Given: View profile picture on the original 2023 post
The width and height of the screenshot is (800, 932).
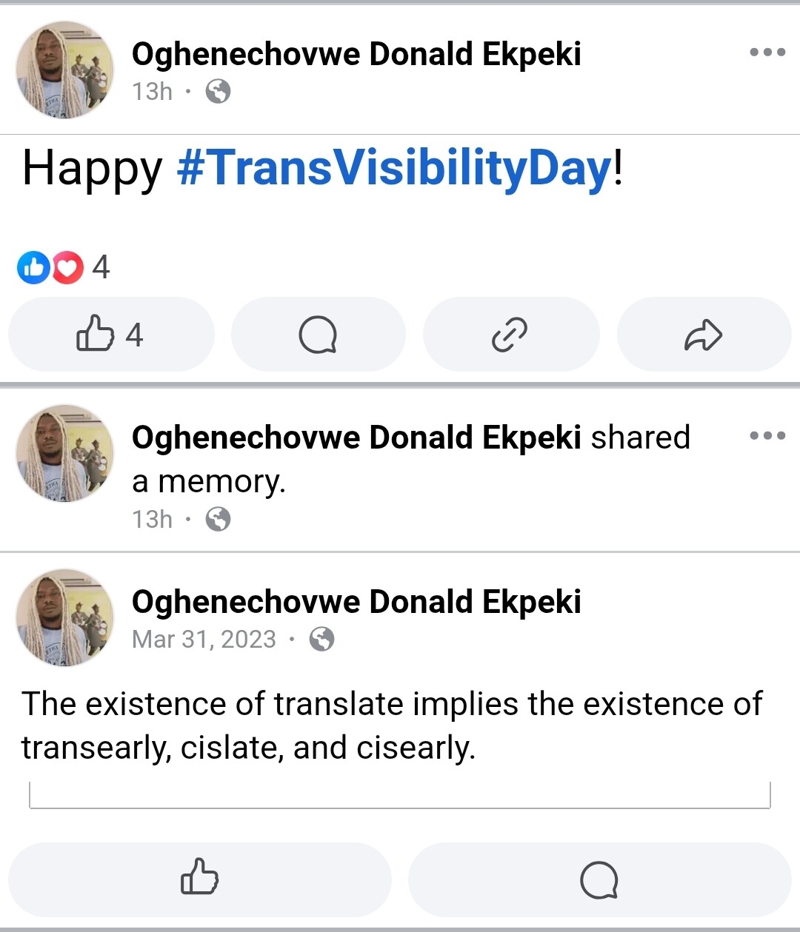Looking at the screenshot, I should click(65, 618).
